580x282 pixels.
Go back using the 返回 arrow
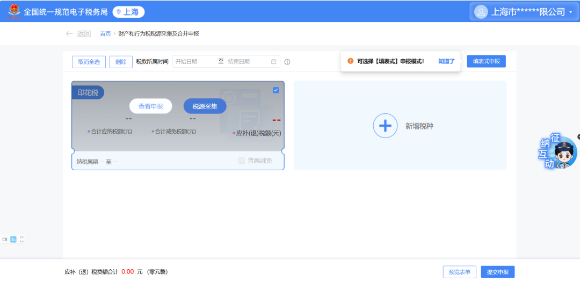pyautogui.click(x=78, y=34)
